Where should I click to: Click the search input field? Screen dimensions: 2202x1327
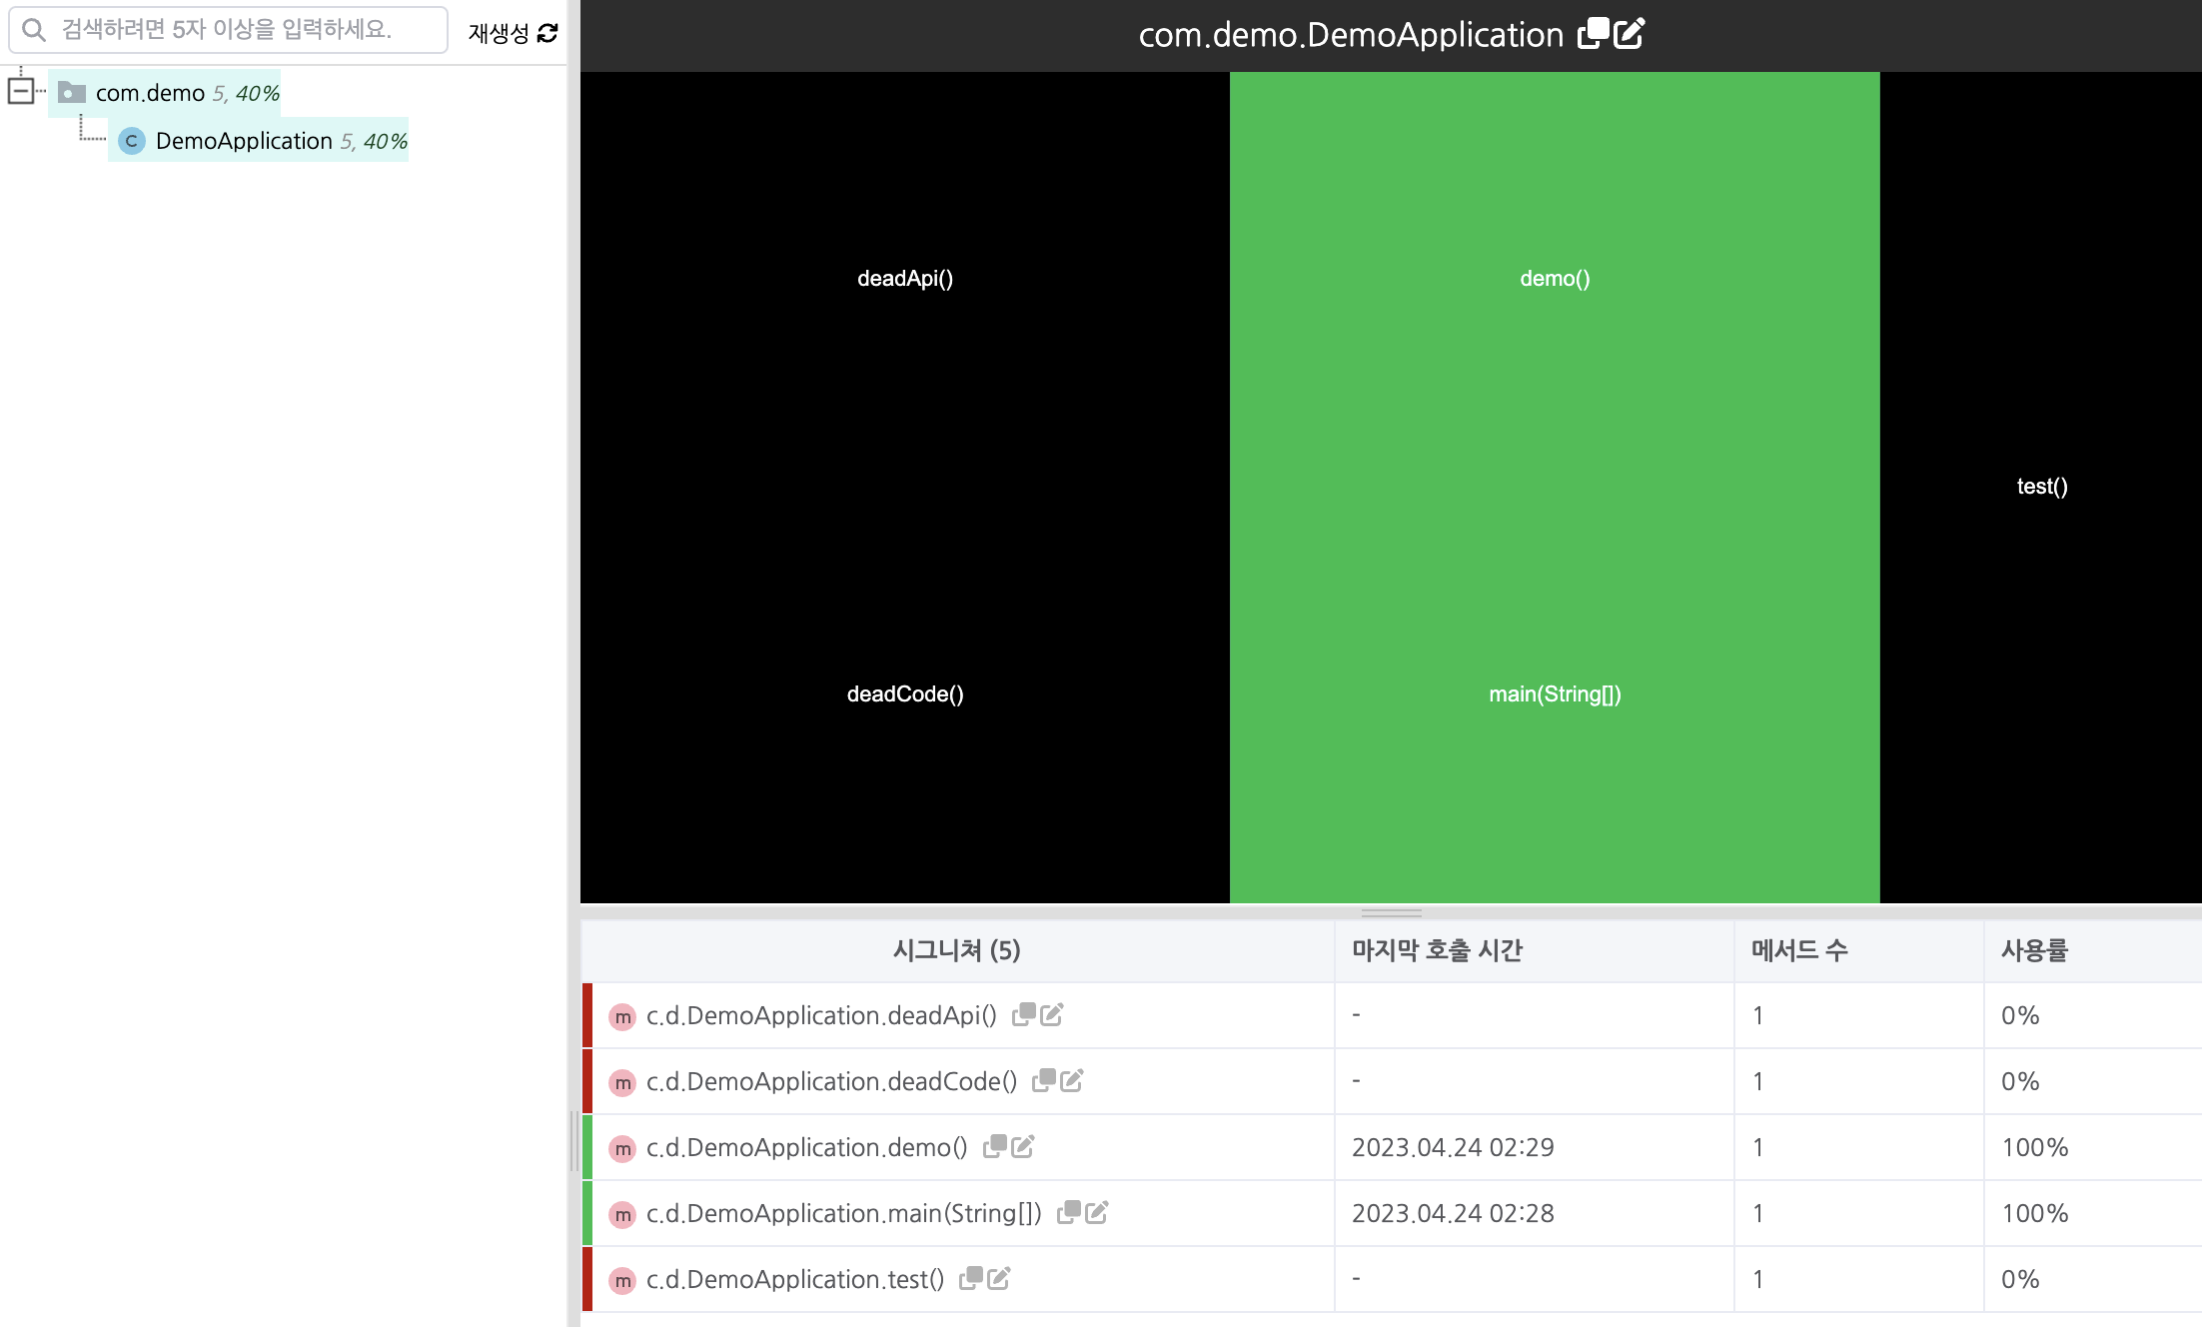click(x=240, y=30)
